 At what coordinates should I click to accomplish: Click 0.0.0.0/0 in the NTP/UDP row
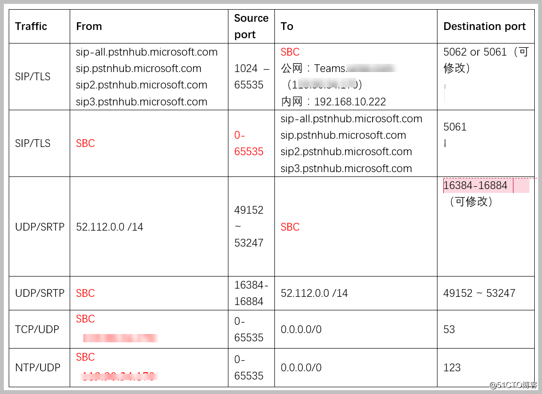coord(301,368)
